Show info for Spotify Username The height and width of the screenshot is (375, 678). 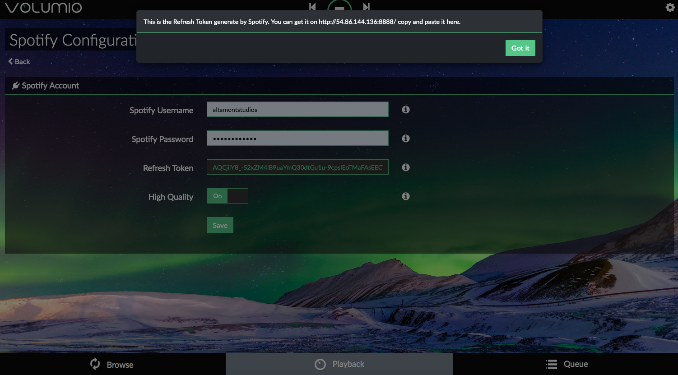point(406,109)
